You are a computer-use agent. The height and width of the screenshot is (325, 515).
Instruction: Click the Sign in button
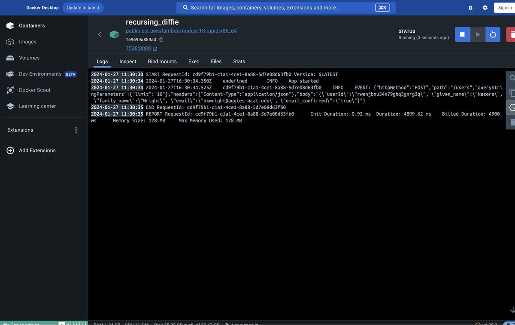pyautogui.click(x=505, y=8)
